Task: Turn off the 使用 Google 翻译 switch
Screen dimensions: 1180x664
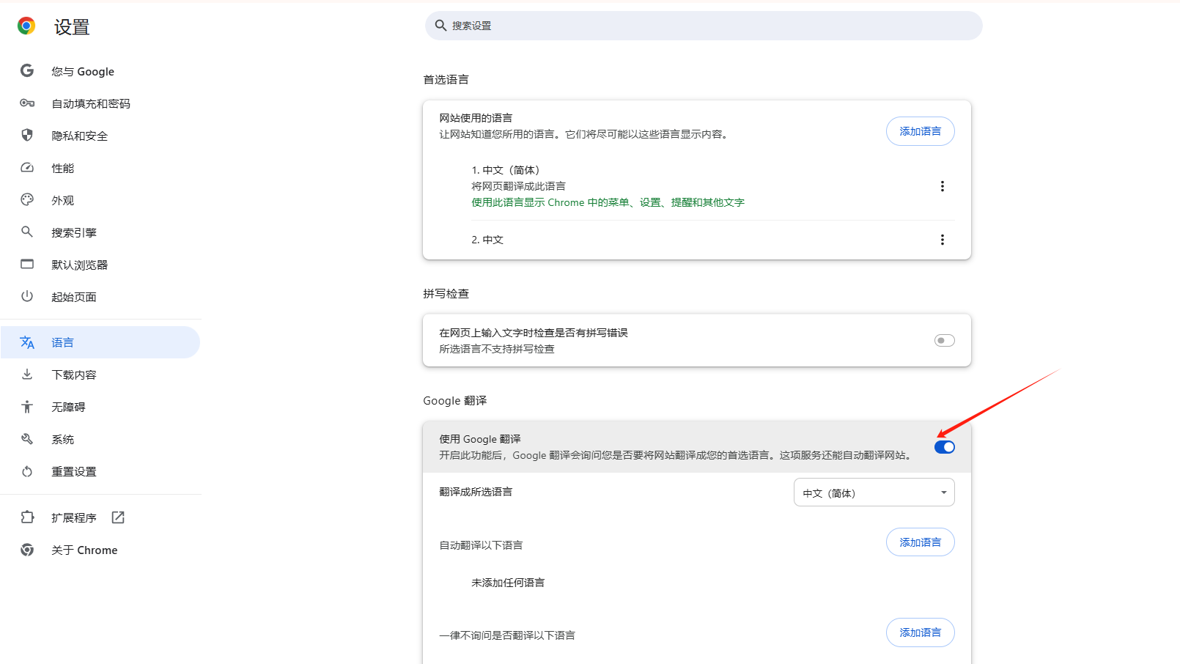Action: click(x=945, y=447)
